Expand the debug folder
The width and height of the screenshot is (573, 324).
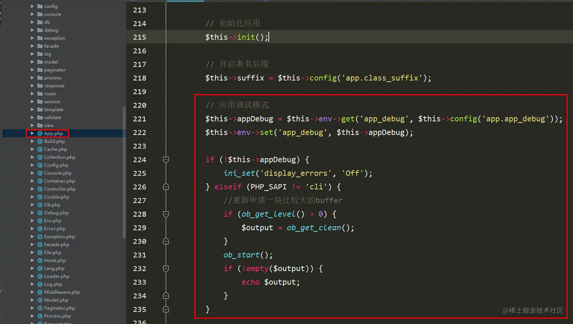(x=32, y=30)
